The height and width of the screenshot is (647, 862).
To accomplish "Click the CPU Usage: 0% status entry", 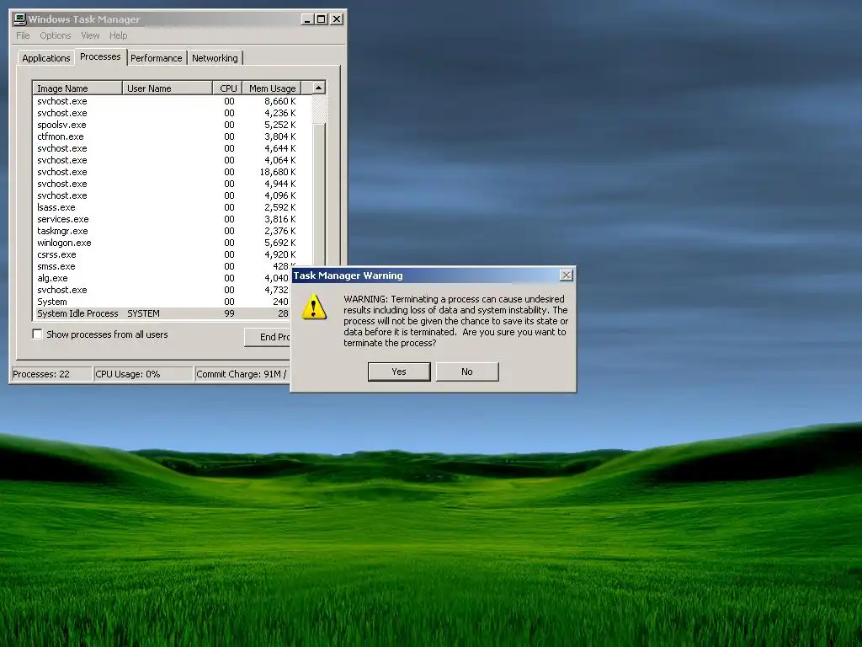I will click(x=143, y=374).
